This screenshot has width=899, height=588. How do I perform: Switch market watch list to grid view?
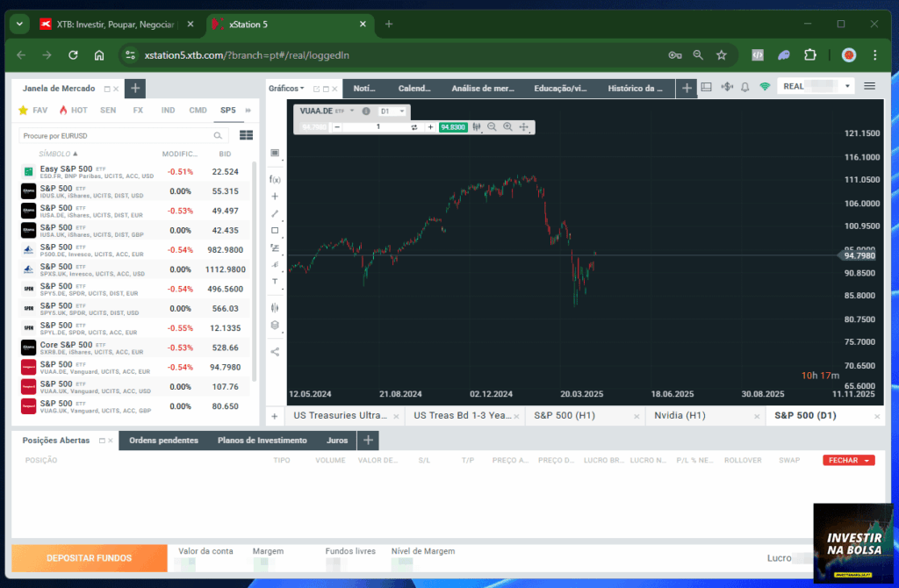(x=246, y=135)
